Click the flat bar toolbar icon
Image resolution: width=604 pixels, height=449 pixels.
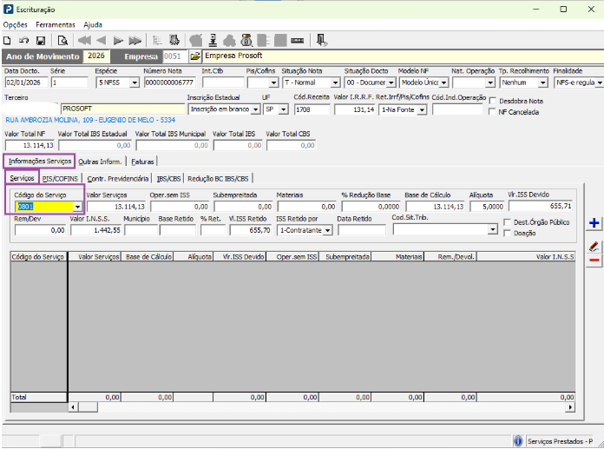pyautogui.click(x=297, y=40)
